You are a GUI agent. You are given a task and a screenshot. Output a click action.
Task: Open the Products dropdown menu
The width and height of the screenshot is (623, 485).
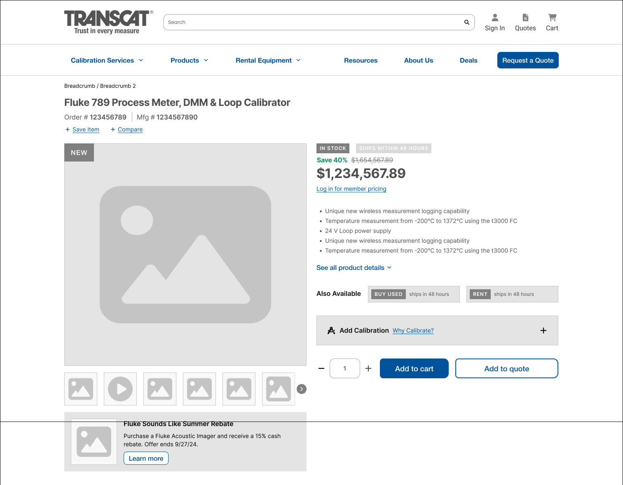click(x=189, y=60)
